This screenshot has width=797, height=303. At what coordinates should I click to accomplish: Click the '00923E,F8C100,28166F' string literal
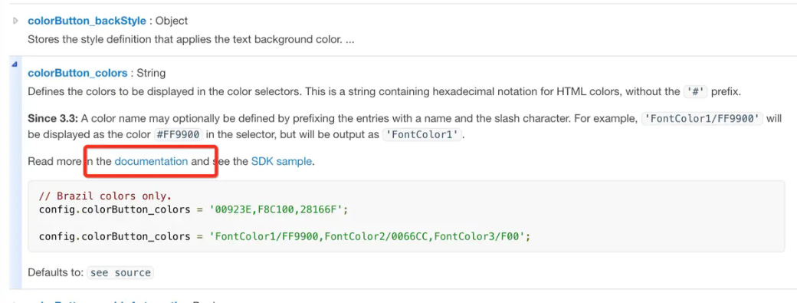(277, 209)
